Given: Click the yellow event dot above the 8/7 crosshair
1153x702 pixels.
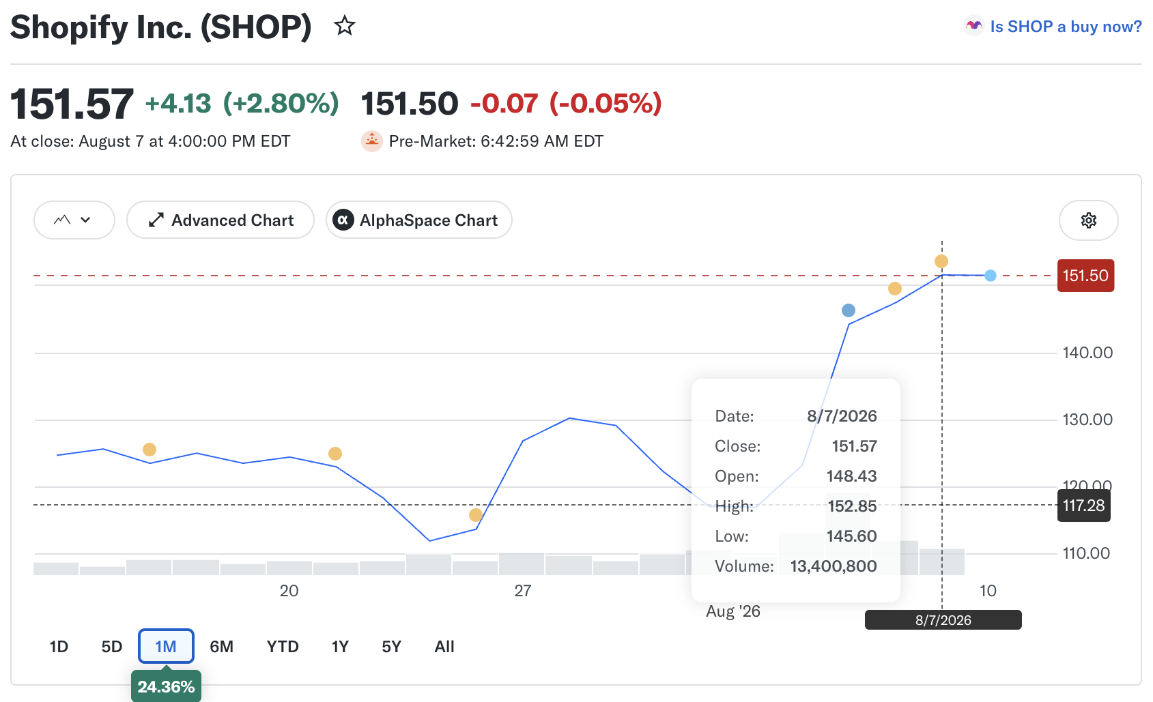Looking at the screenshot, I should click(x=941, y=261).
